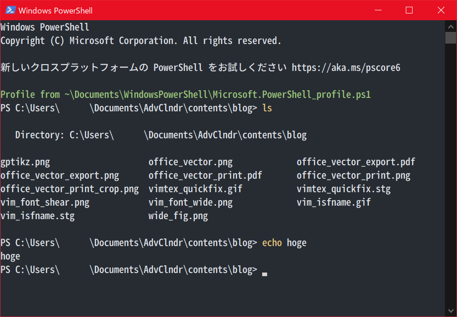This screenshot has height=317, width=457.
Task: Minimize the PowerShell window
Action: 378,10
